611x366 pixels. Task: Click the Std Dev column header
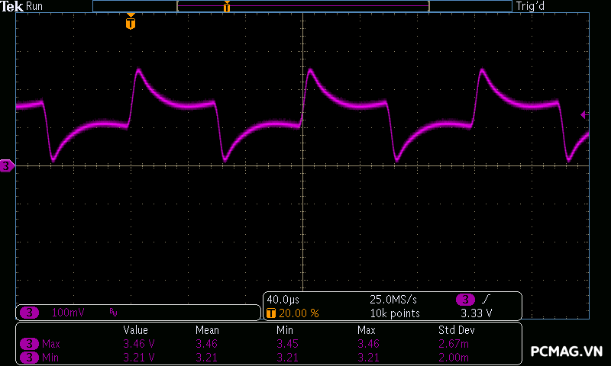point(457,330)
